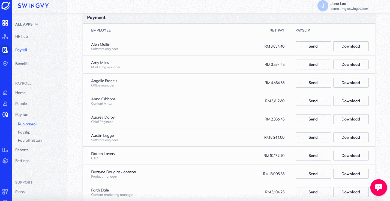Go to the Payslip submenu item
This screenshot has height=201, width=390.
pos(24,132)
